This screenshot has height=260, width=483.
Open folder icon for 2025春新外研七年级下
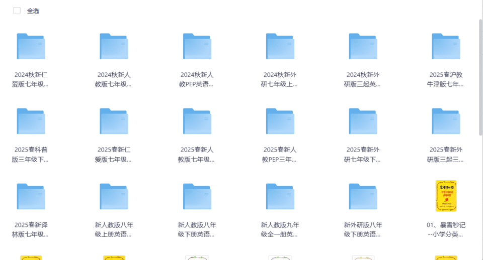(363, 121)
